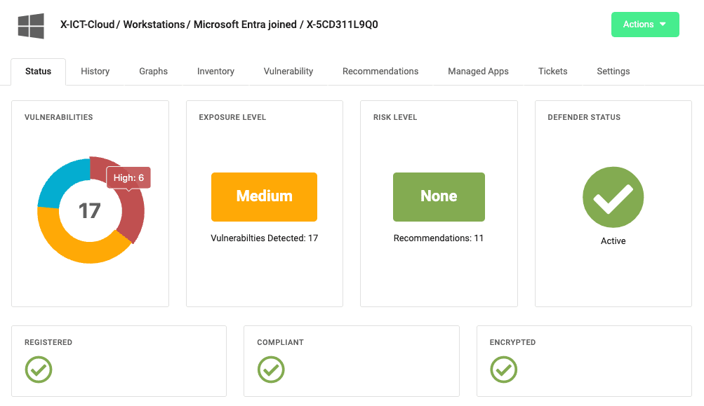Click the Vulnerabilties Detected: 17 text
The height and width of the screenshot is (406, 704).
coord(264,238)
